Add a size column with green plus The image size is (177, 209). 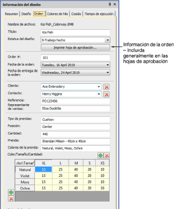tap(100, 155)
